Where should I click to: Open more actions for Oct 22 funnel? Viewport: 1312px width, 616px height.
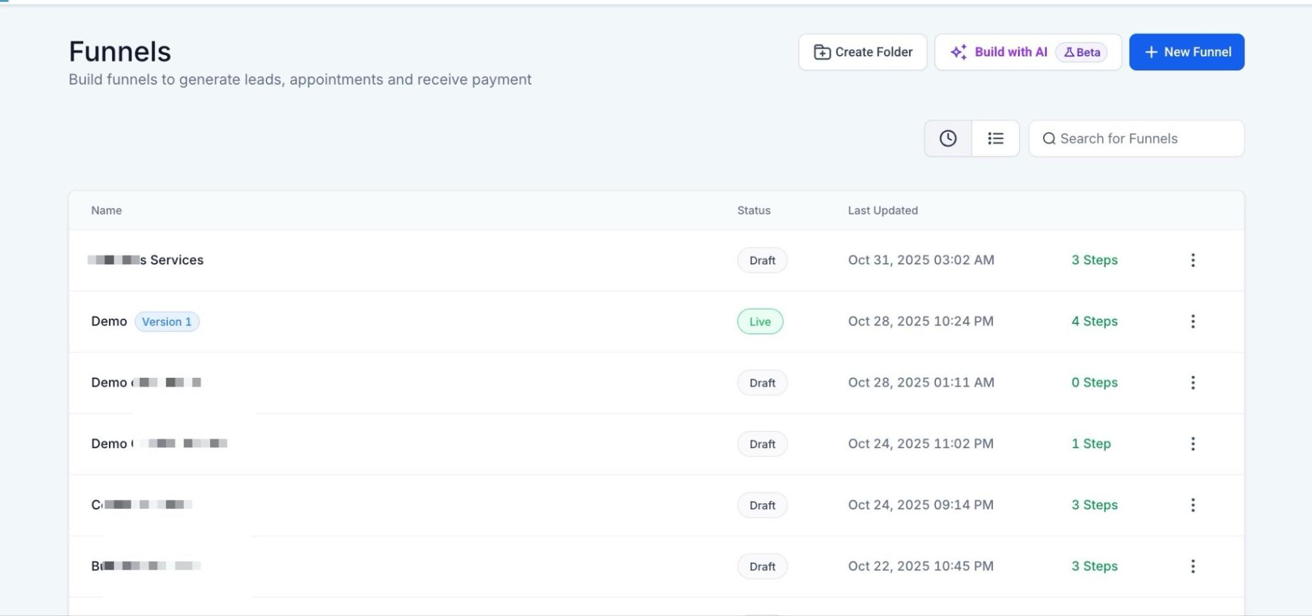click(1193, 566)
